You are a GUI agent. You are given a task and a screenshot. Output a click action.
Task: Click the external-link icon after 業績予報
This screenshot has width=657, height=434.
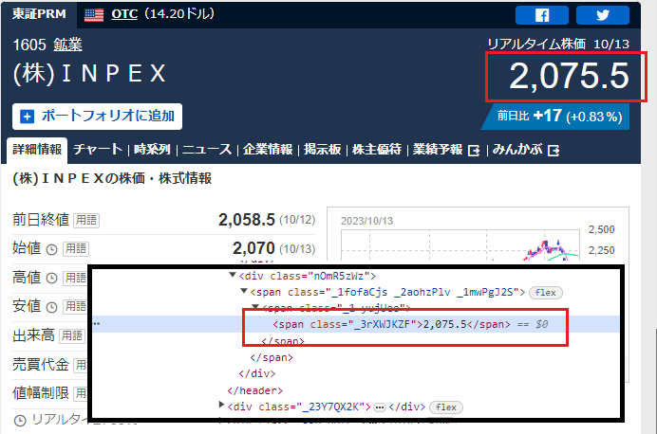click(474, 150)
